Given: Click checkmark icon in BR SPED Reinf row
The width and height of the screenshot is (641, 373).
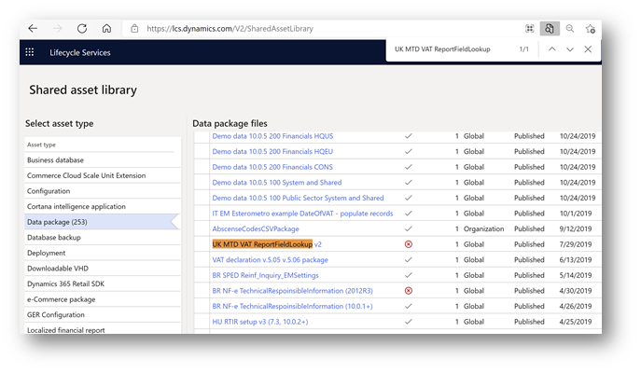Looking at the screenshot, I should pos(409,275).
